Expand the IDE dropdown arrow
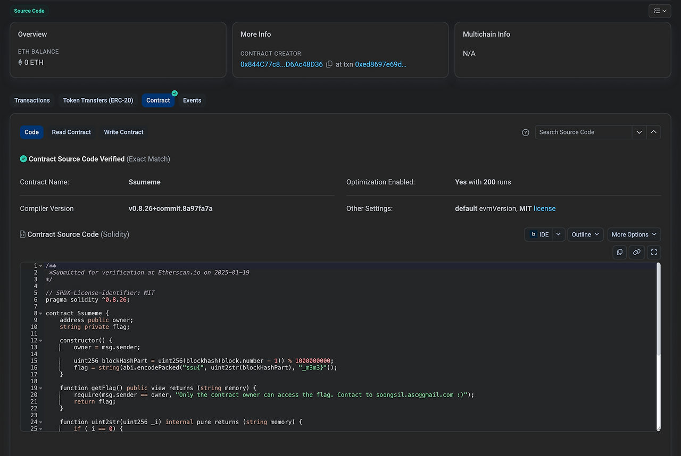The height and width of the screenshot is (456, 681). 559,234
